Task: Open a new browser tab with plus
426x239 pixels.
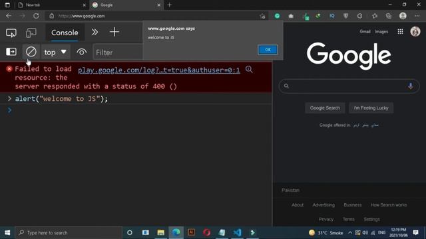Action: pyautogui.click(x=170, y=5)
